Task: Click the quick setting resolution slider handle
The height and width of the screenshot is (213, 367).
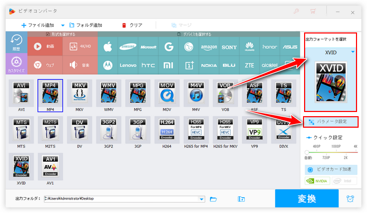Action: pyautogui.click(x=307, y=152)
